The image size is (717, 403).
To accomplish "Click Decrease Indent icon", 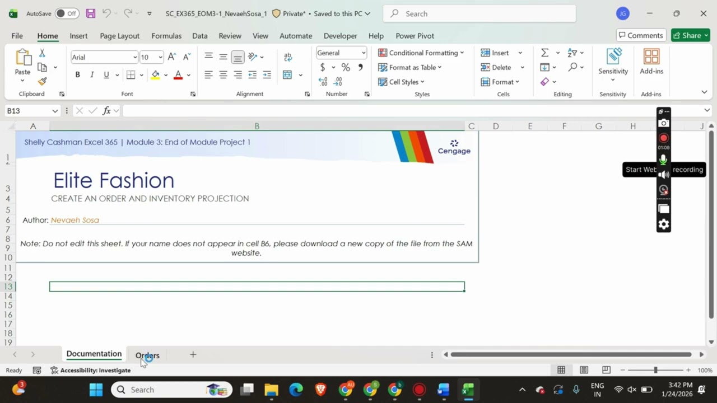I will [x=253, y=74].
